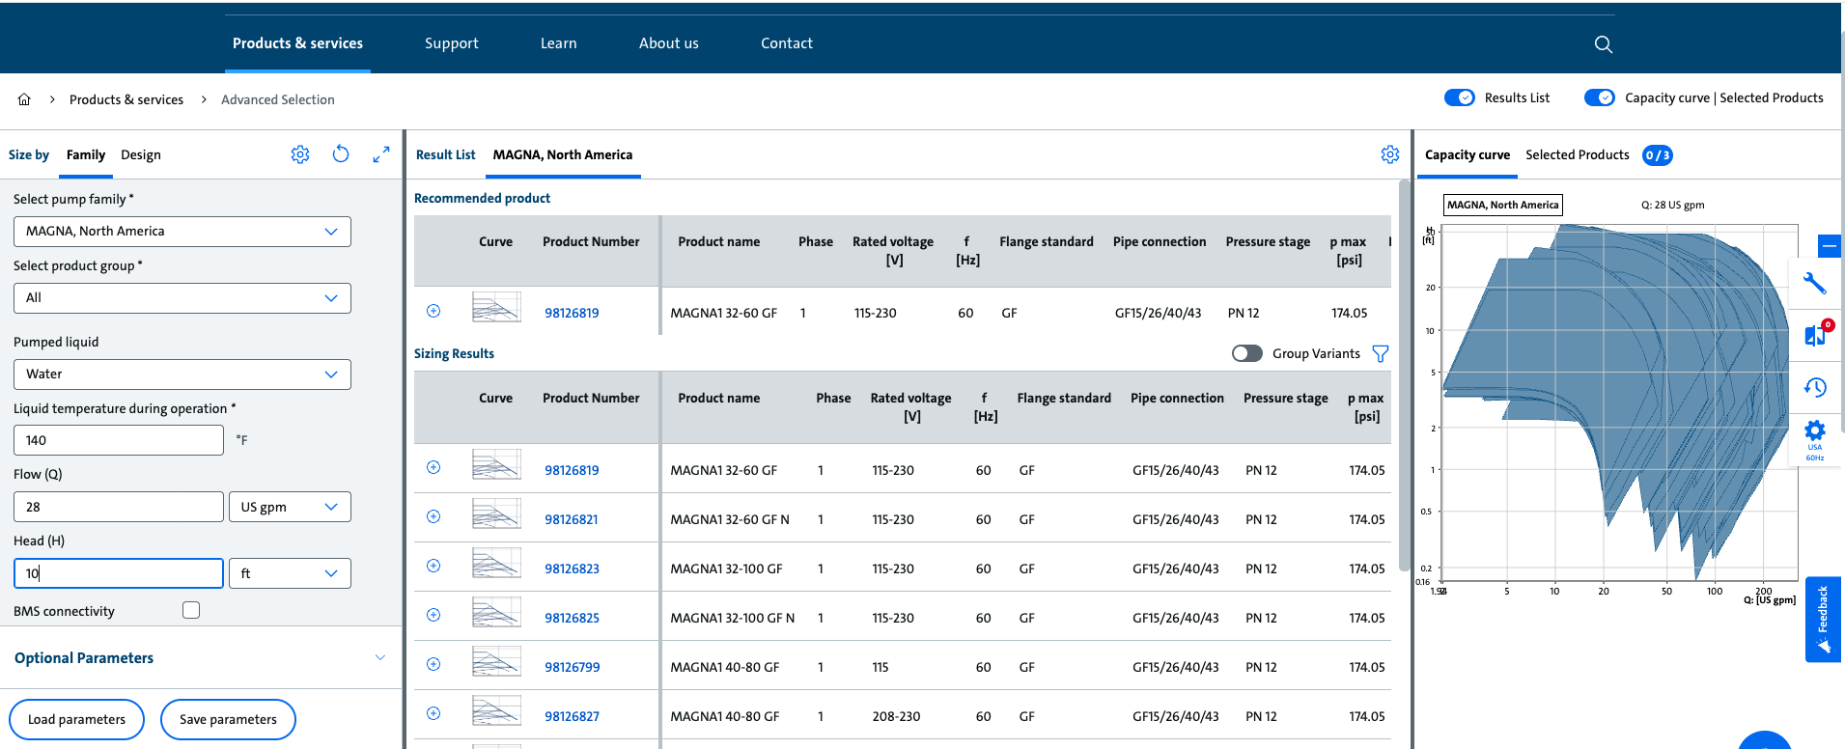Toggle Capacity curve Selected Products switch
1845x749 pixels.
click(1599, 97)
